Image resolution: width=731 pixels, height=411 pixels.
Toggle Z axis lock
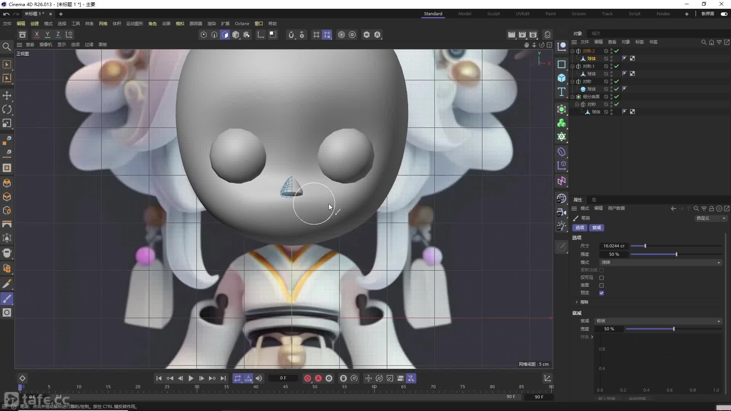[58, 35]
